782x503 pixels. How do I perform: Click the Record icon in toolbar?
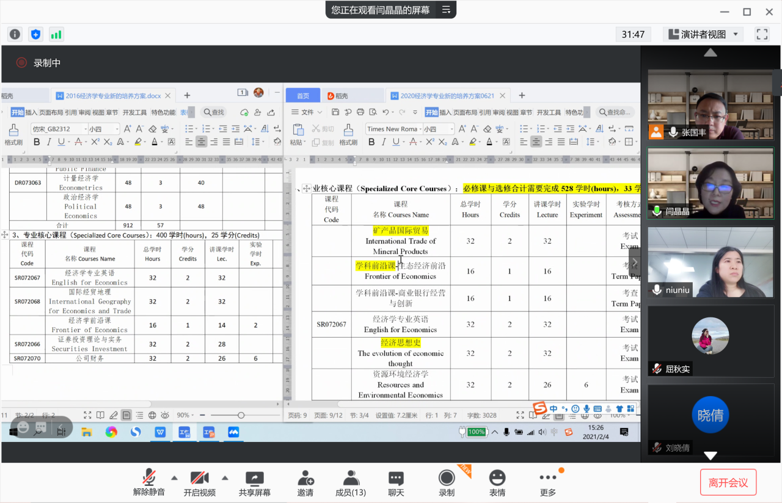click(447, 478)
